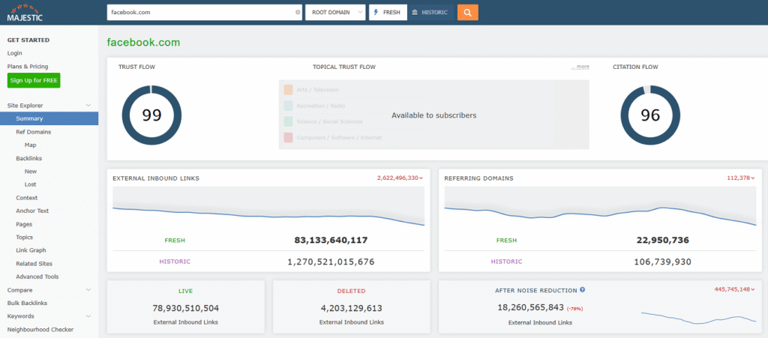Click the Recreation / Radio blue swatch
This screenshot has height=338, width=768.
point(288,106)
